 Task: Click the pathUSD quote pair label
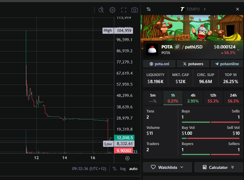pos(193,47)
